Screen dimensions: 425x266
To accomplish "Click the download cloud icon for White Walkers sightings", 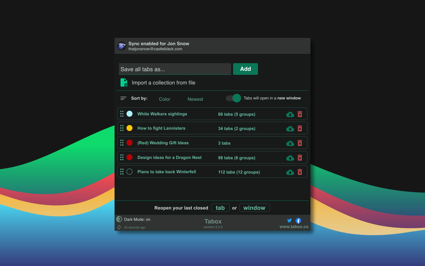I will [290, 114].
